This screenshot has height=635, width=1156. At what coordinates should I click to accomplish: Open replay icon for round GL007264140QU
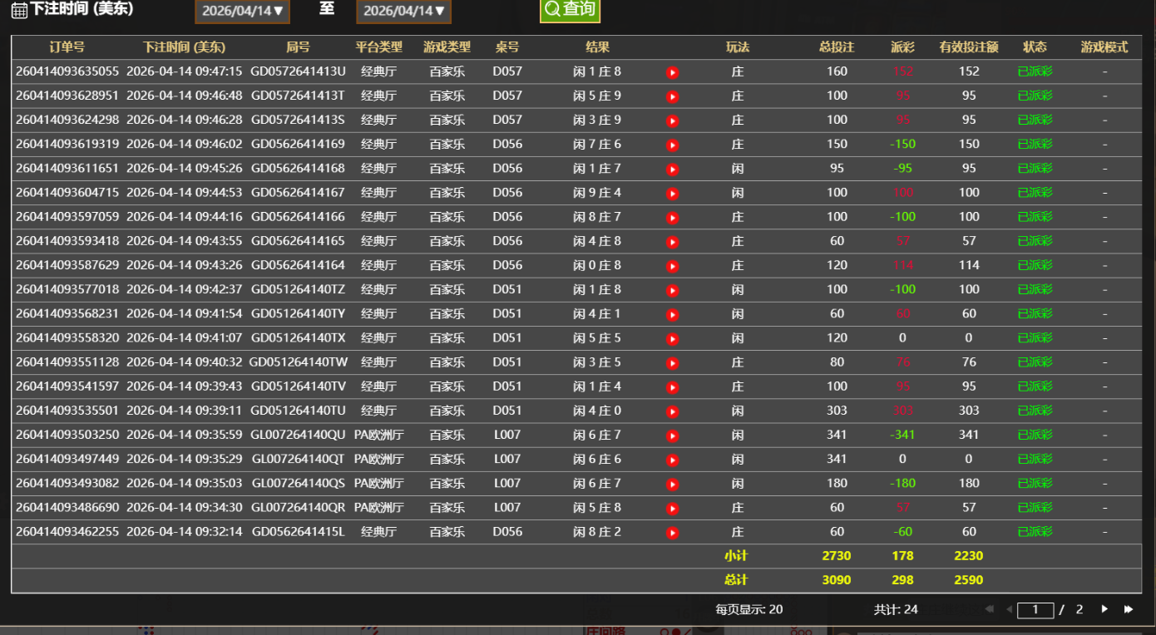[673, 436]
